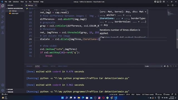Open File Explorer from taskbar

coord(79,98)
